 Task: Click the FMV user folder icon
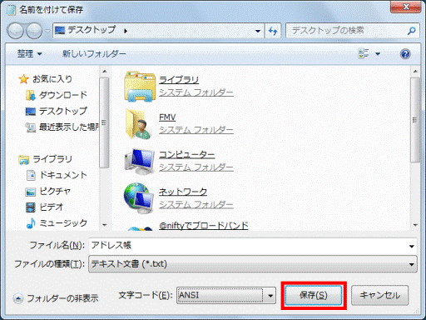click(x=139, y=124)
